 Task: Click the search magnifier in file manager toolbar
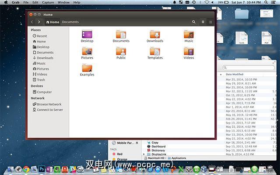point(194,22)
